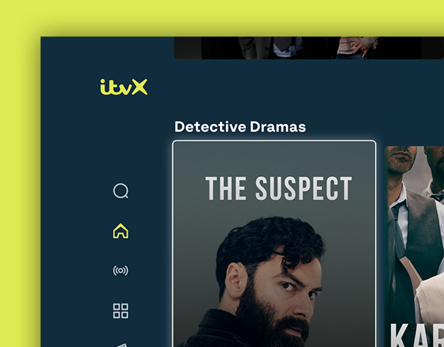Open Live TV via the broadcast icon
Image resolution: width=444 pixels, height=347 pixels.
(121, 271)
